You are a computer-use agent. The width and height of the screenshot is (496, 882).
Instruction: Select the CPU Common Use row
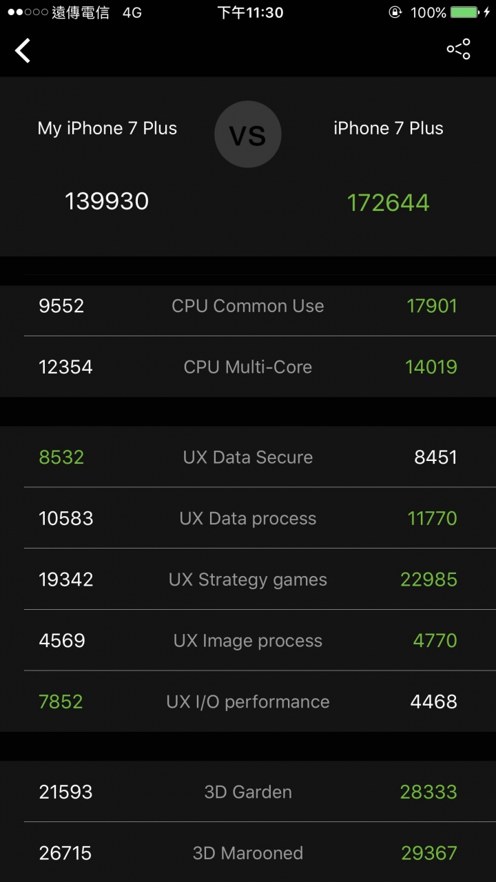248,306
